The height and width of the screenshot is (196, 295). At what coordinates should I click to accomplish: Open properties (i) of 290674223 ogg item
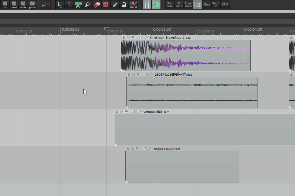142,75
